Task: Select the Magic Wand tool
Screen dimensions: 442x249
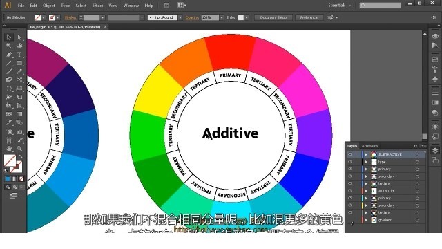Action: [x=9, y=46]
